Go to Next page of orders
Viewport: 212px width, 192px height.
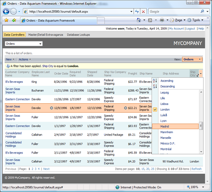point(47,169)
